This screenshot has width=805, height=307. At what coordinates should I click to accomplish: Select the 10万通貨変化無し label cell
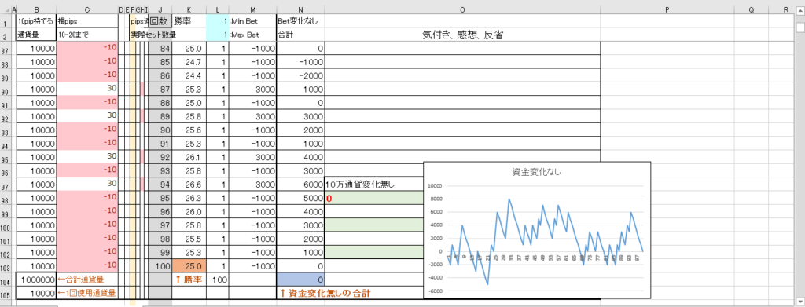pyautogui.click(x=374, y=185)
